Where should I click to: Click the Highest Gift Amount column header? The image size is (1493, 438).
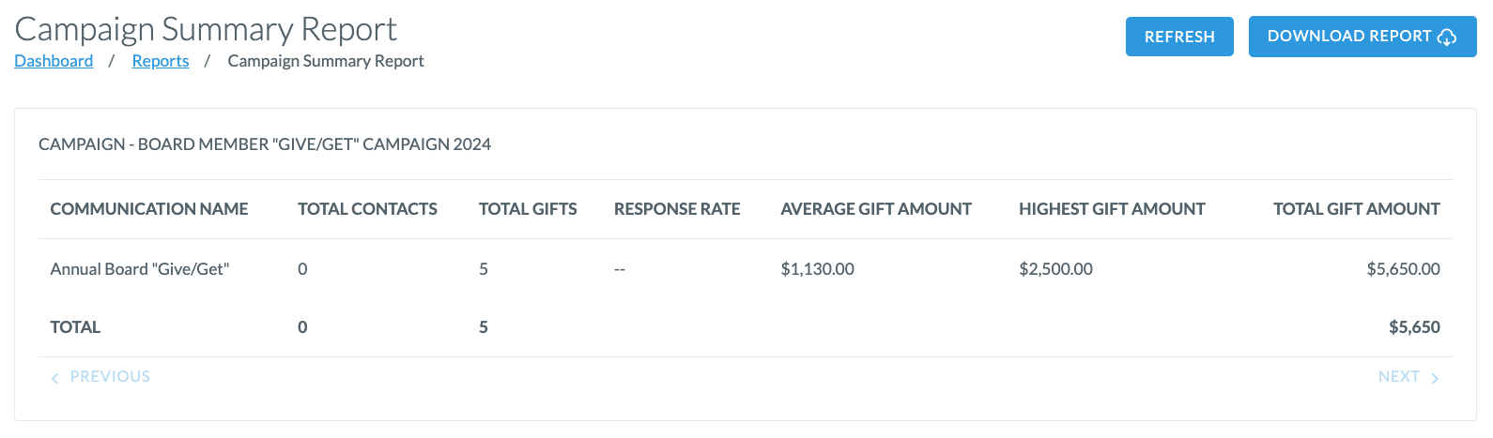1112,209
